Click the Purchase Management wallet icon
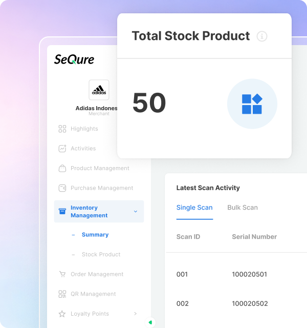 [x=62, y=188]
